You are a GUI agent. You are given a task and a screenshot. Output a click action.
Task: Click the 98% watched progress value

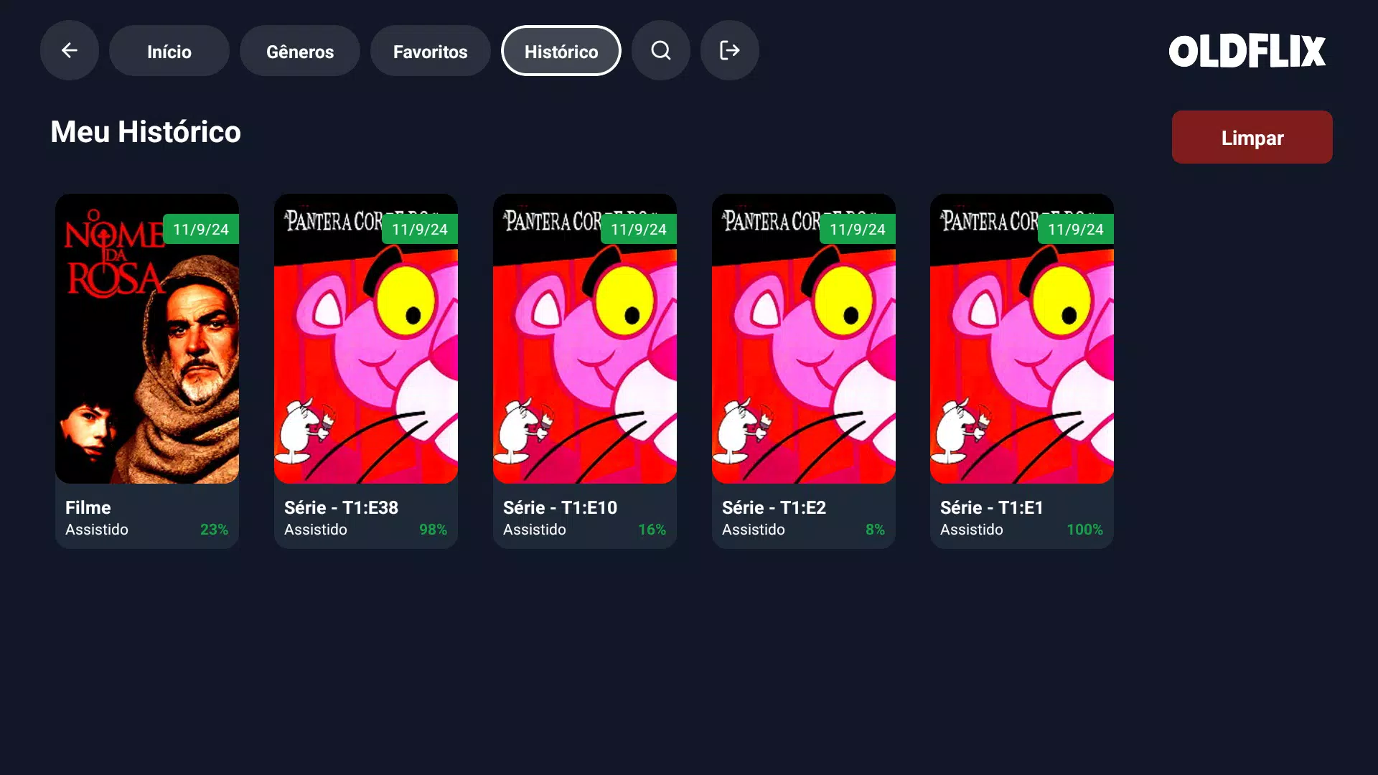point(433,530)
